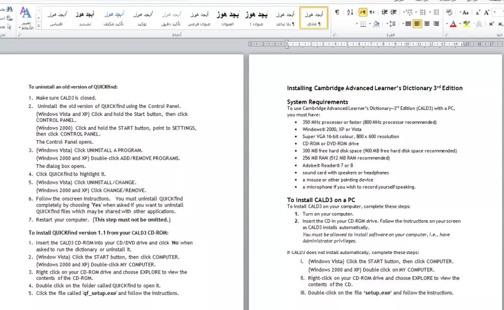
Task: Open the shading color dropdown arrow
Action: tap(370, 24)
